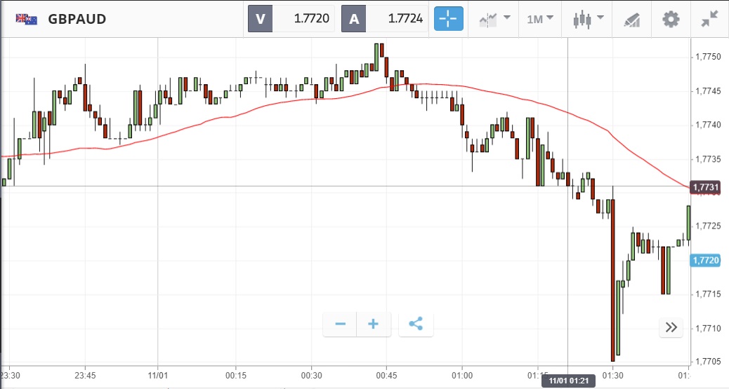
Task: Select the GBPAUD instrument name
Action: pos(77,19)
